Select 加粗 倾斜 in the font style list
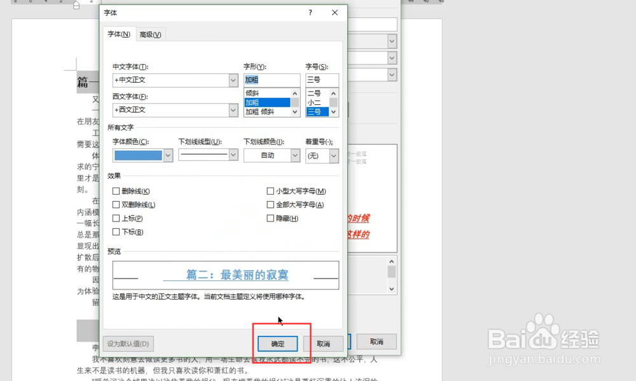Image resolution: width=636 pixels, height=381 pixels. (x=266, y=111)
